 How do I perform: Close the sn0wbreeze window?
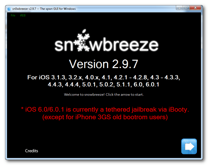(x=195, y=8)
